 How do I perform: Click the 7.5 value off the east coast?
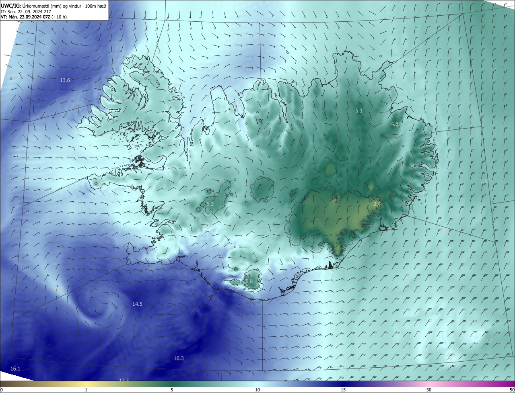coord(484,181)
